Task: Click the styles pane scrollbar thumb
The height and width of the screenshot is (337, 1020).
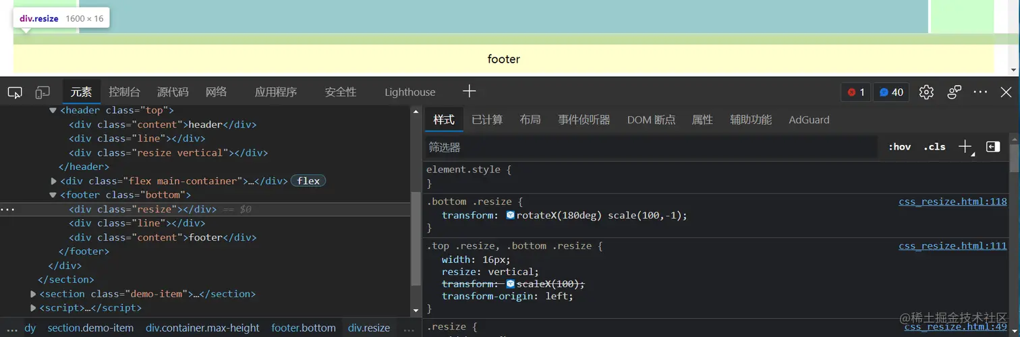Action: [x=1014, y=159]
